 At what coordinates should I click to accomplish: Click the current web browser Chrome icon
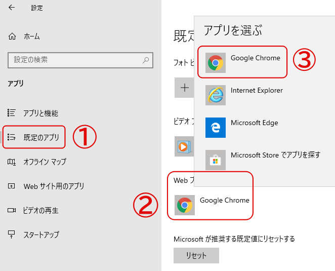[185, 205]
